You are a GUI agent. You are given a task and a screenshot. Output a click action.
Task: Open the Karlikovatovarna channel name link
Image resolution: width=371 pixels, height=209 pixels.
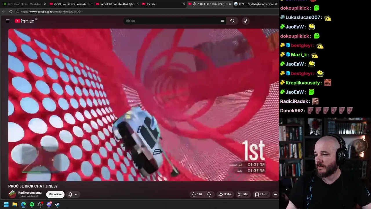coord(30,193)
